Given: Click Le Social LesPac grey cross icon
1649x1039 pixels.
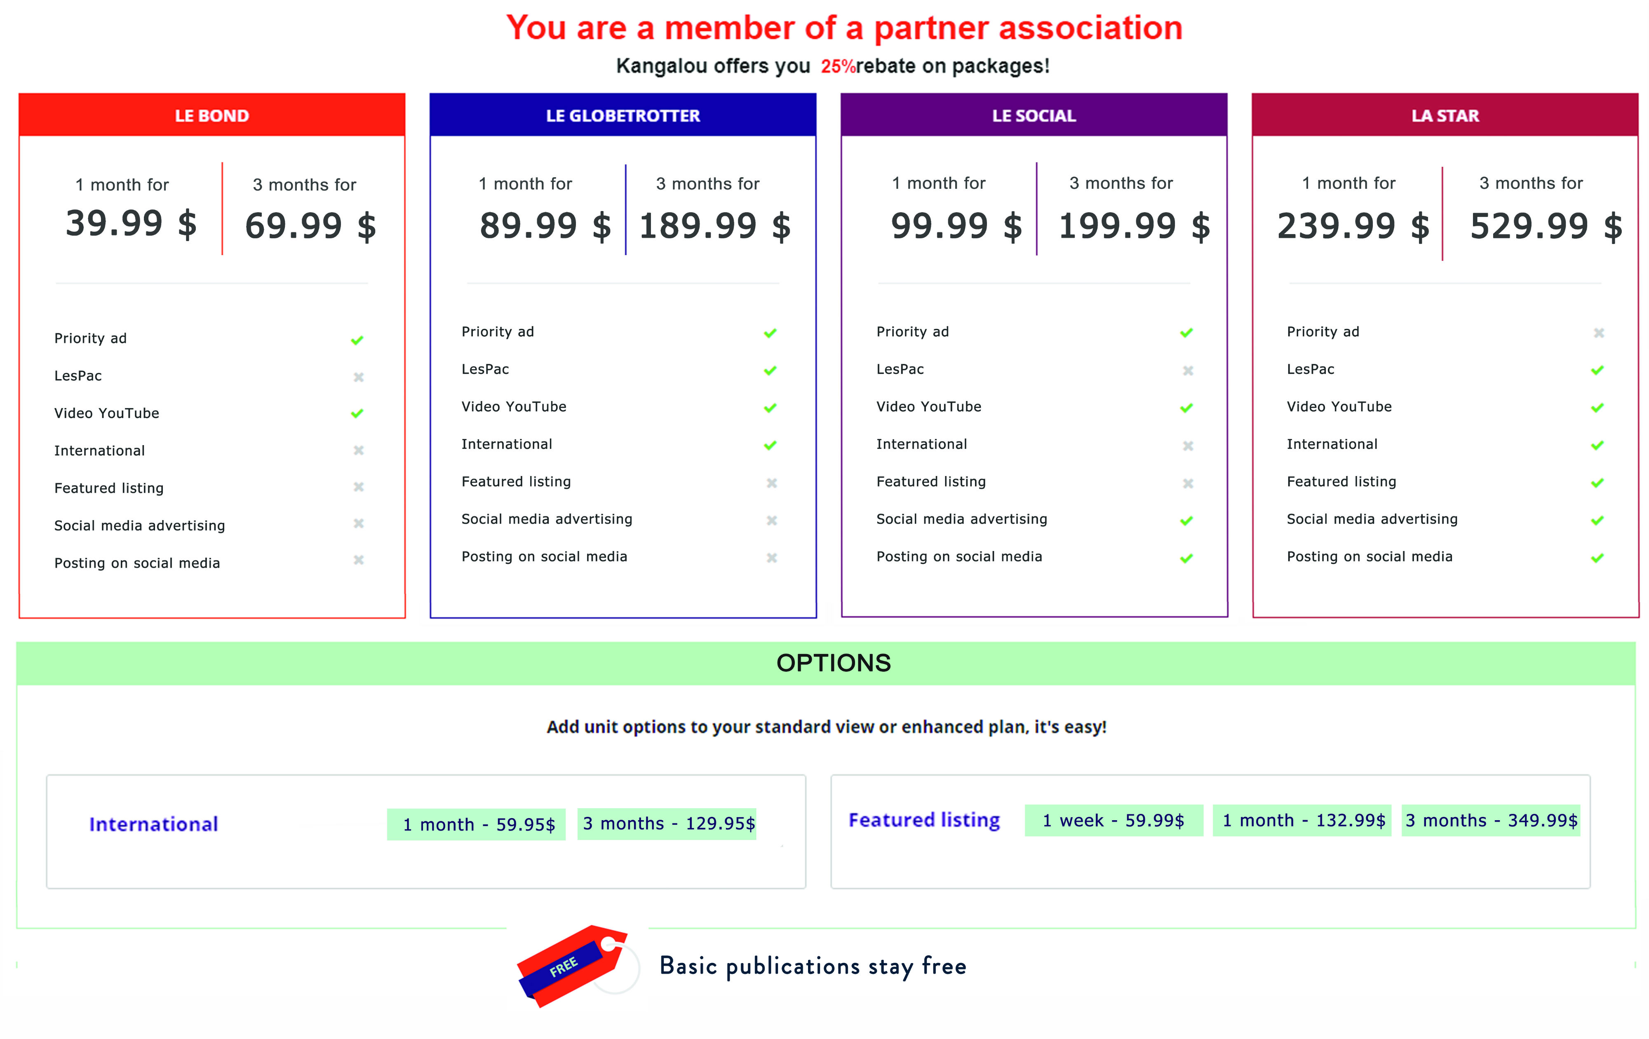Looking at the screenshot, I should [1188, 370].
